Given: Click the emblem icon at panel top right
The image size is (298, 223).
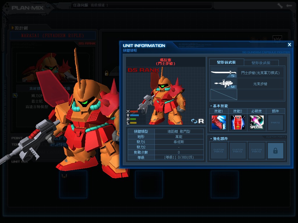Looking at the screenshot, I should point(277,39).
